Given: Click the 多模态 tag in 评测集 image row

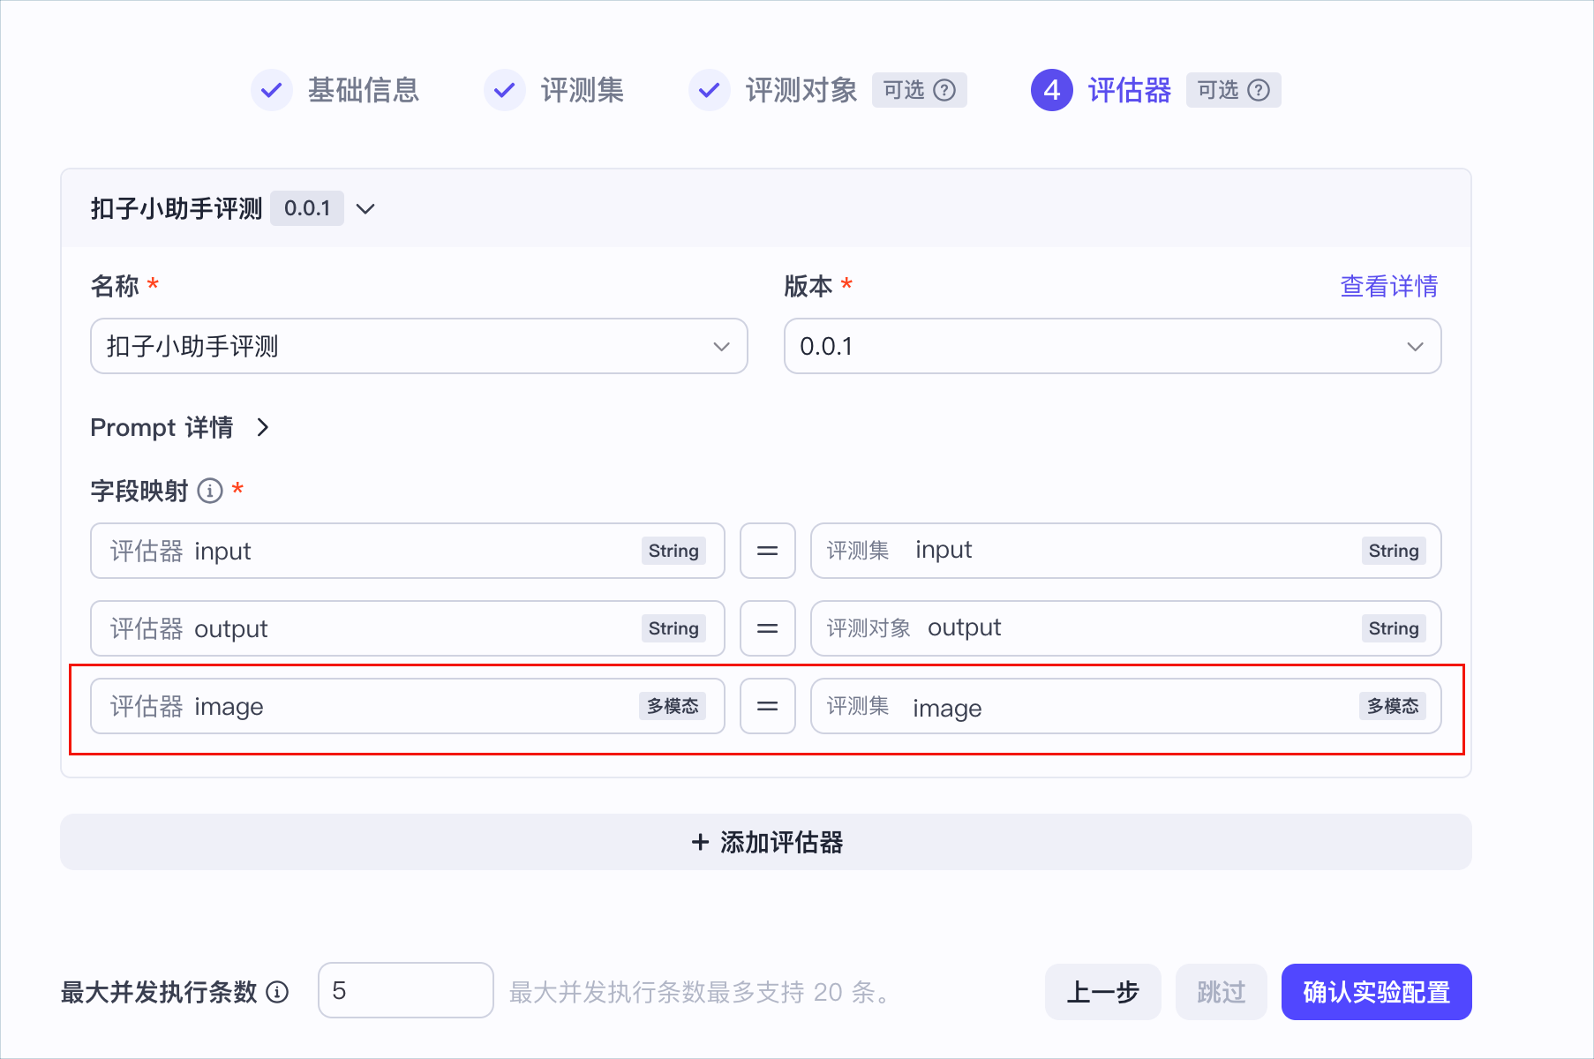Looking at the screenshot, I should [1393, 706].
